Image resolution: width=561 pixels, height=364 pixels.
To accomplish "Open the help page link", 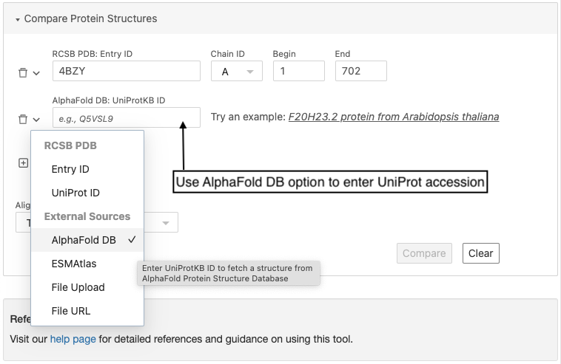I will point(73,339).
